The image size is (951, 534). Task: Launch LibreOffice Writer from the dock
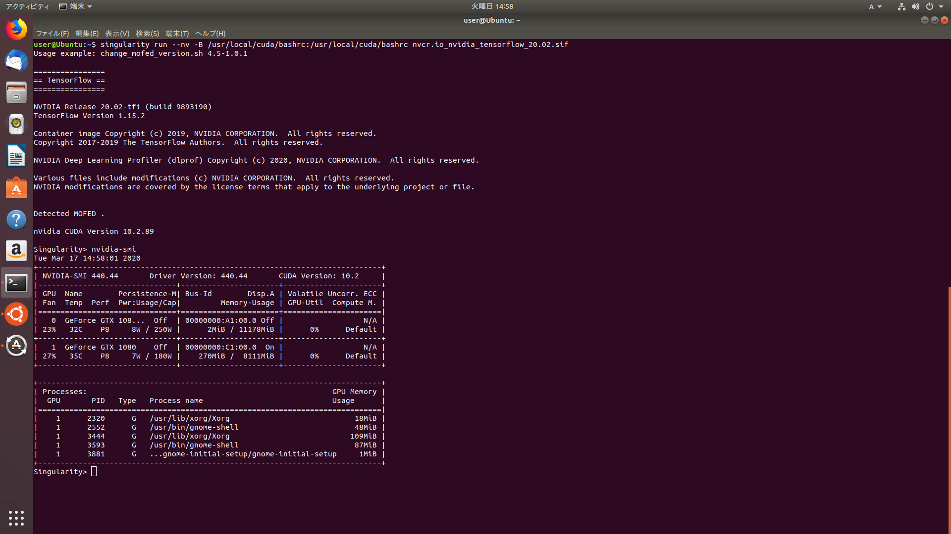click(16, 156)
